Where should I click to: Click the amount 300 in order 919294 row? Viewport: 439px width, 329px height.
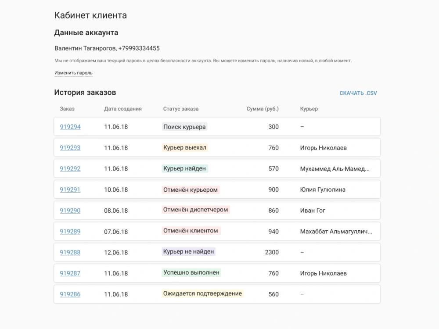click(x=273, y=127)
